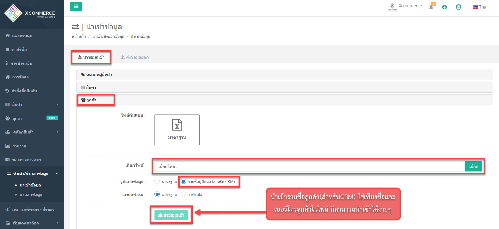Click the CRM badge beside ลูกค้า
The height and width of the screenshot is (229, 499).
(x=52, y=118)
